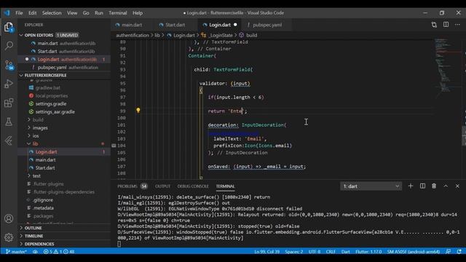
Task: Show the Output panel tab
Action: (x=162, y=186)
